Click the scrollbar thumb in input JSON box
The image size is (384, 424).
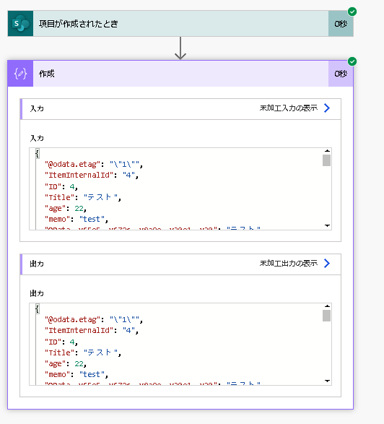(326, 160)
